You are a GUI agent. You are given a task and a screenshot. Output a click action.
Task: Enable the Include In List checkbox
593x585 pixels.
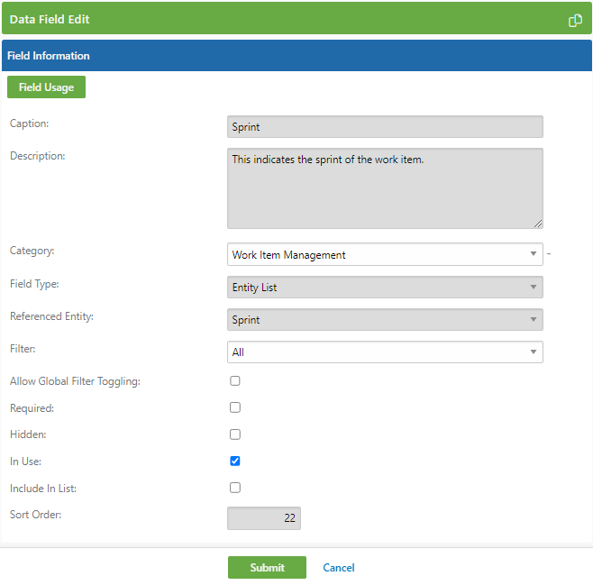coord(235,488)
